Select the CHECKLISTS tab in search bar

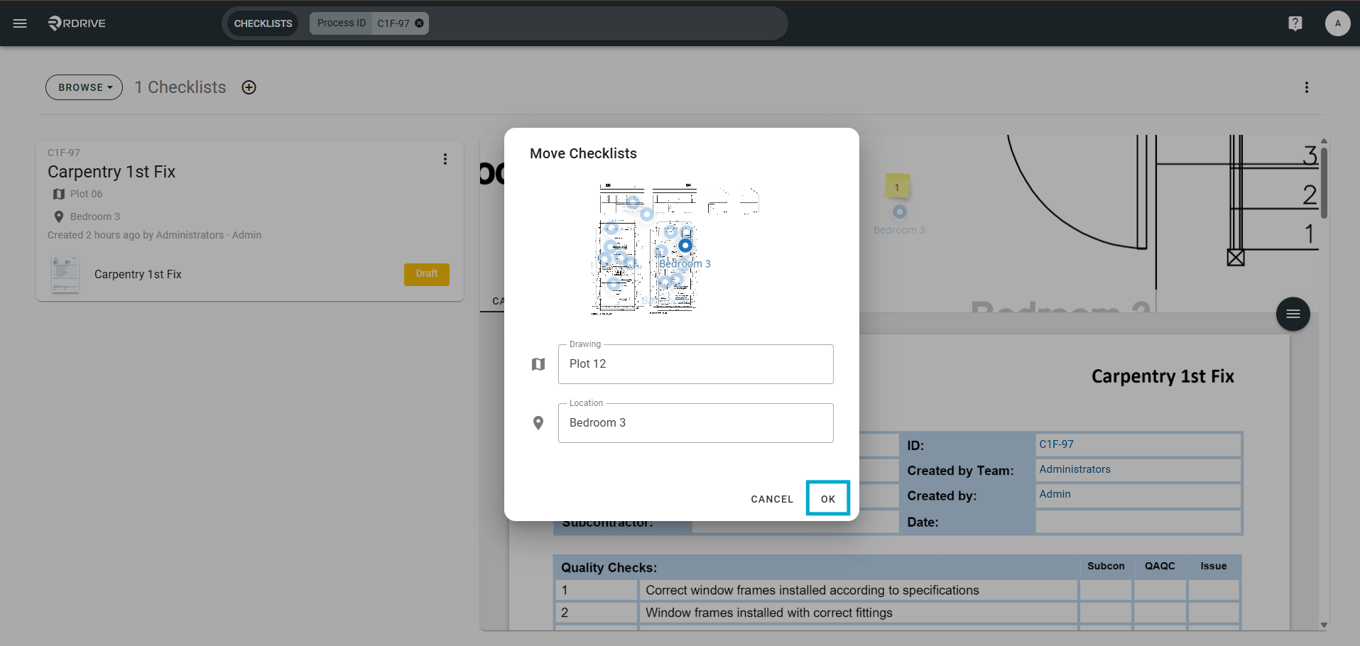pyautogui.click(x=263, y=23)
